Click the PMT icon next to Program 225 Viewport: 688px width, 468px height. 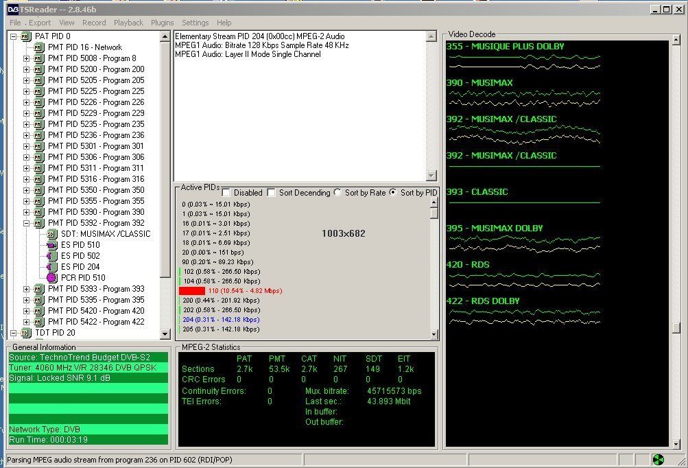[x=39, y=91]
